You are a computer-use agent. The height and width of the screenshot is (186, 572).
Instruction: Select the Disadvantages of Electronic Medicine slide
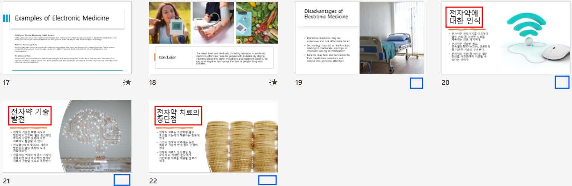pos(359,38)
